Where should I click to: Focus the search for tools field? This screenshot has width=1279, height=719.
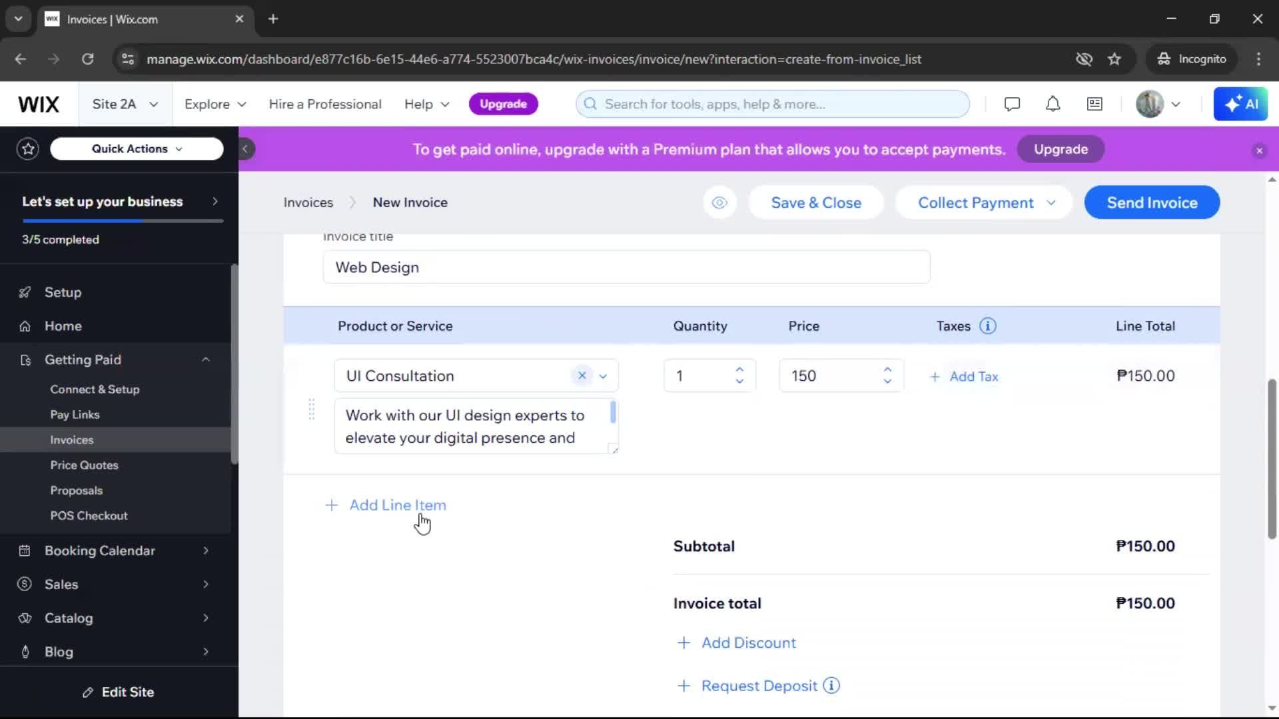(x=773, y=105)
